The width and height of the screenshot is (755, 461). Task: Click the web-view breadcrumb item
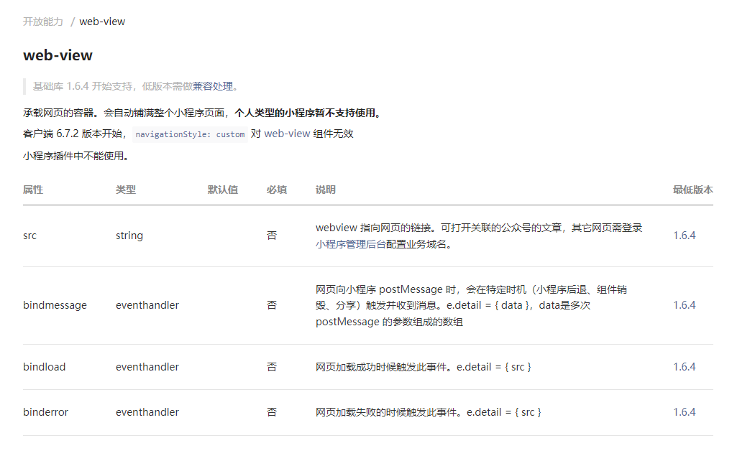coord(101,22)
